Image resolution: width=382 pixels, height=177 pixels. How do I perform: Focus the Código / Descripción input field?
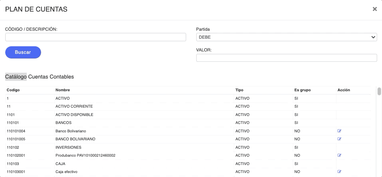[95, 37]
